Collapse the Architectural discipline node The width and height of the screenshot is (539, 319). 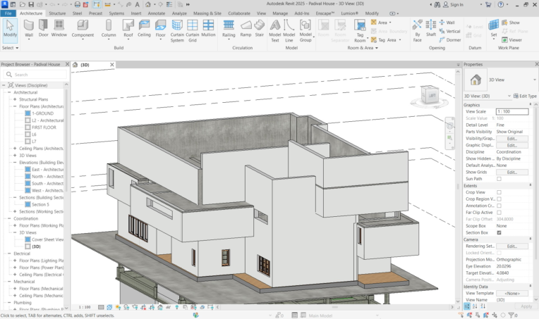9,92
